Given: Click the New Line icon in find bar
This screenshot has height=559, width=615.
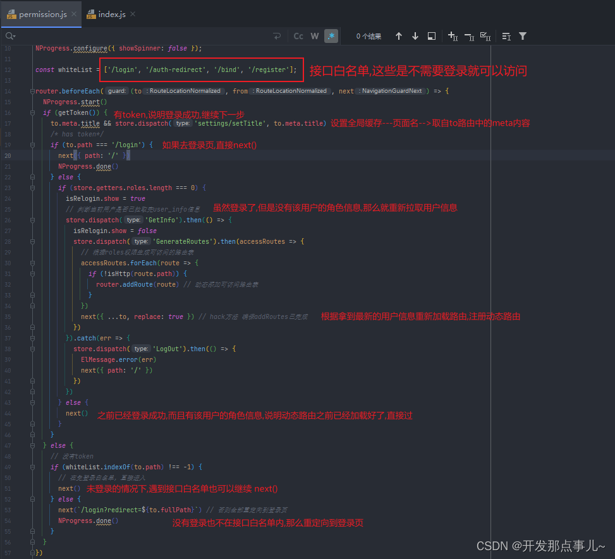Looking at the screenshot, I should click(277, 36).
